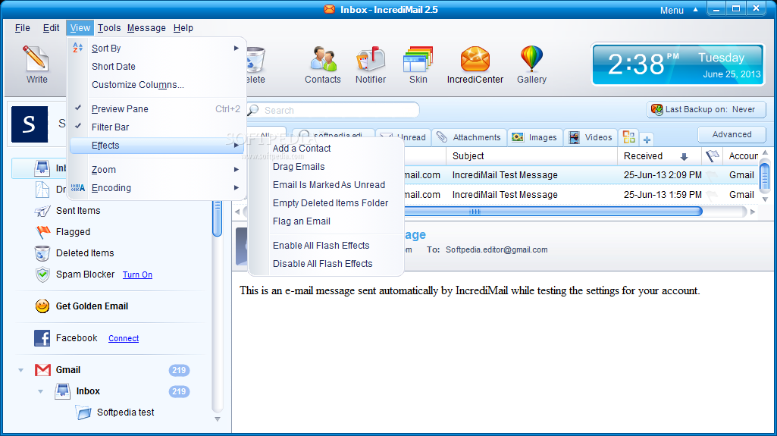This screenshot has width=777, height=436.
Task: Click the Get Golden Email smiley icon
Action: tap(42, 306)
